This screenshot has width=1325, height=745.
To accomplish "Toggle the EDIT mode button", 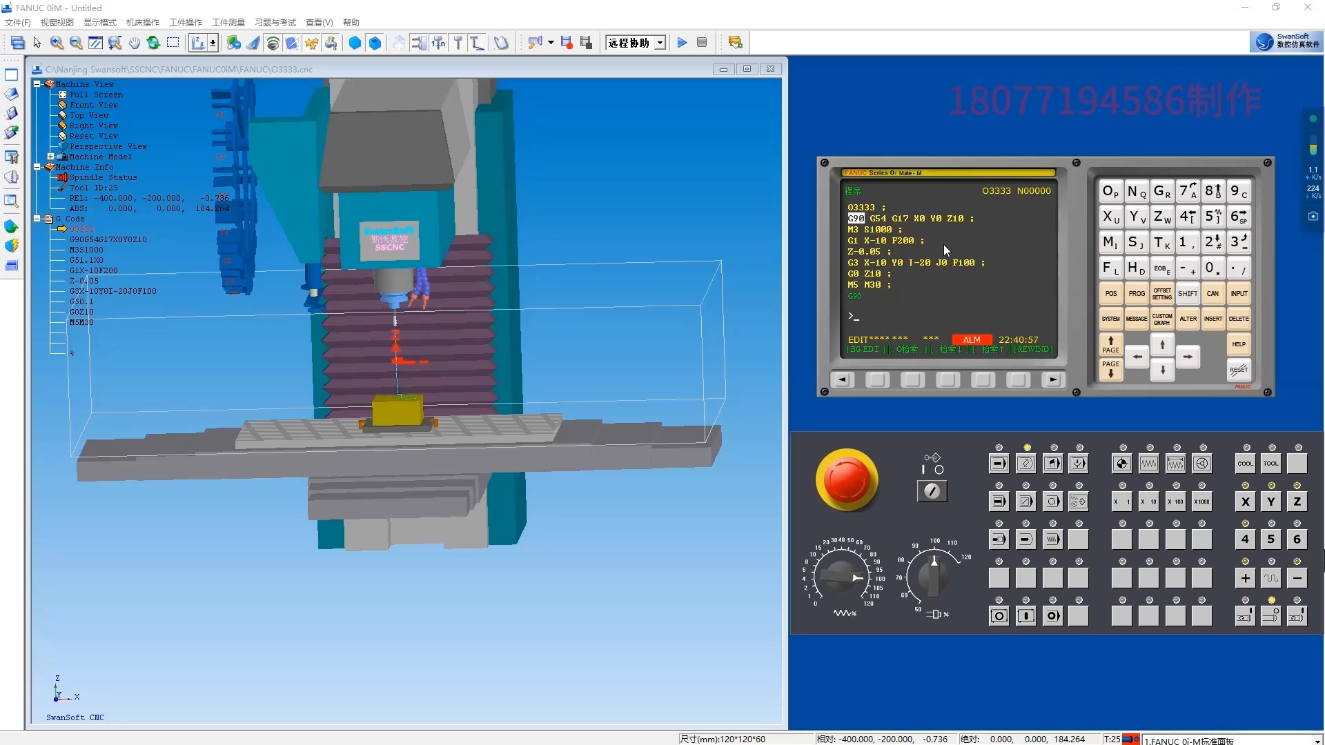I will pyautogui.click(x=1025, y=464).
